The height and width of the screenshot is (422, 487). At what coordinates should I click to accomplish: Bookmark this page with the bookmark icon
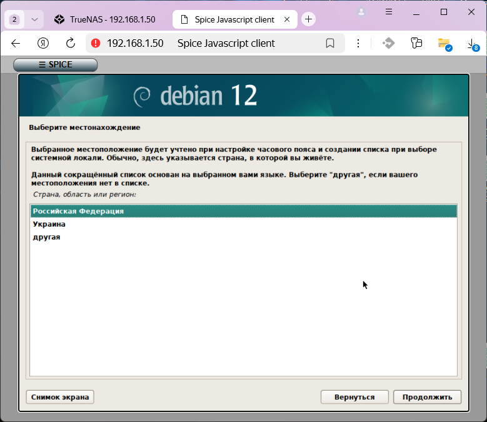pos(330,44)
